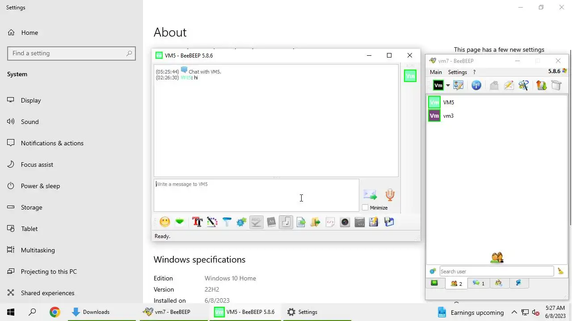Check the Minimize checkbox
572x321 pixels.
[x=365, y=208]
